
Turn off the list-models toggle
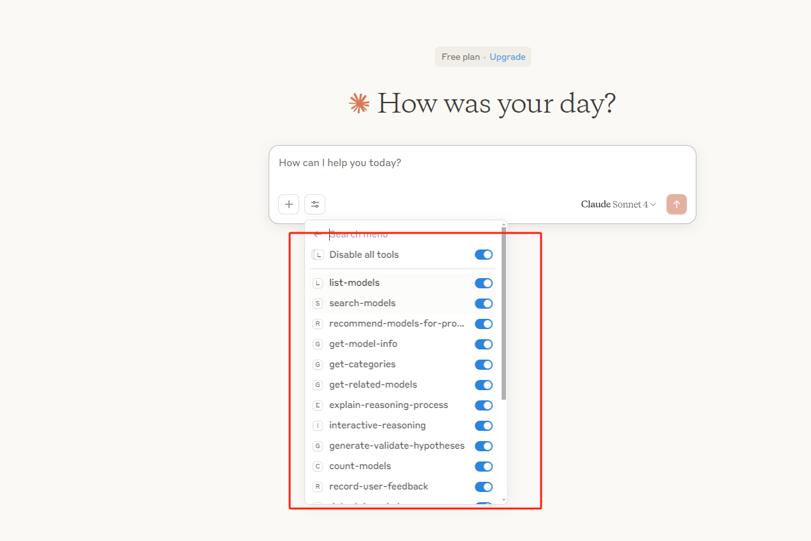[x=484, y=283]
